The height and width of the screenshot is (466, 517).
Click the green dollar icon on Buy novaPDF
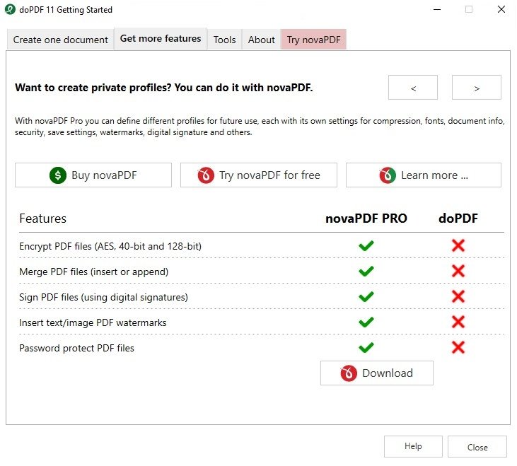58,175
